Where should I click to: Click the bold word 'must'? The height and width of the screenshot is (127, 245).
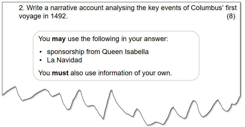point(60,73)
